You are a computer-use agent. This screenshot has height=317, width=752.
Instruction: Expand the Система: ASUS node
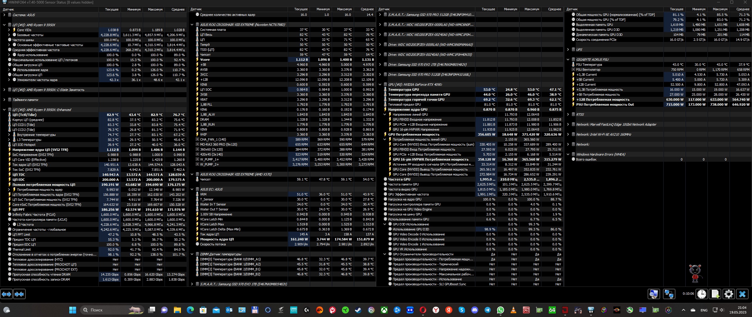click(x=4, y=15)
